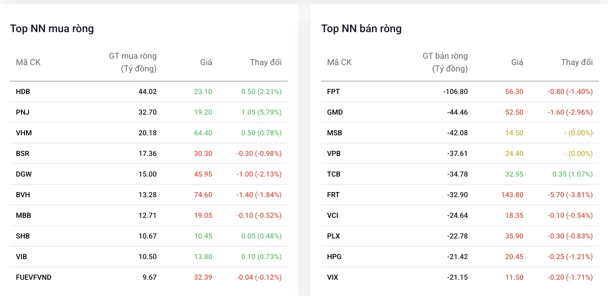This screenshot has height=296, width=608.
Task: Click 'Mã CK' header in net buy table
Action: 28,62
